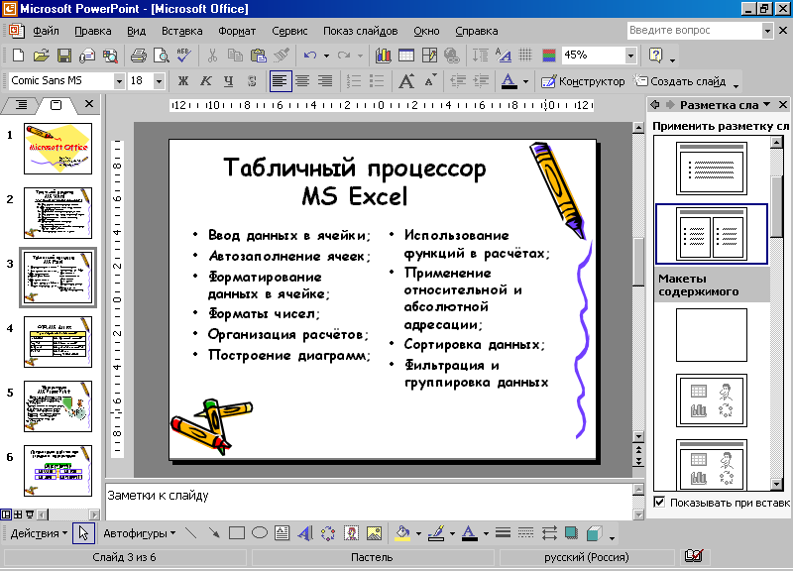Apply bulleted list formatting
The width and height of the screenshot is (793, 571).
(377, 81)
